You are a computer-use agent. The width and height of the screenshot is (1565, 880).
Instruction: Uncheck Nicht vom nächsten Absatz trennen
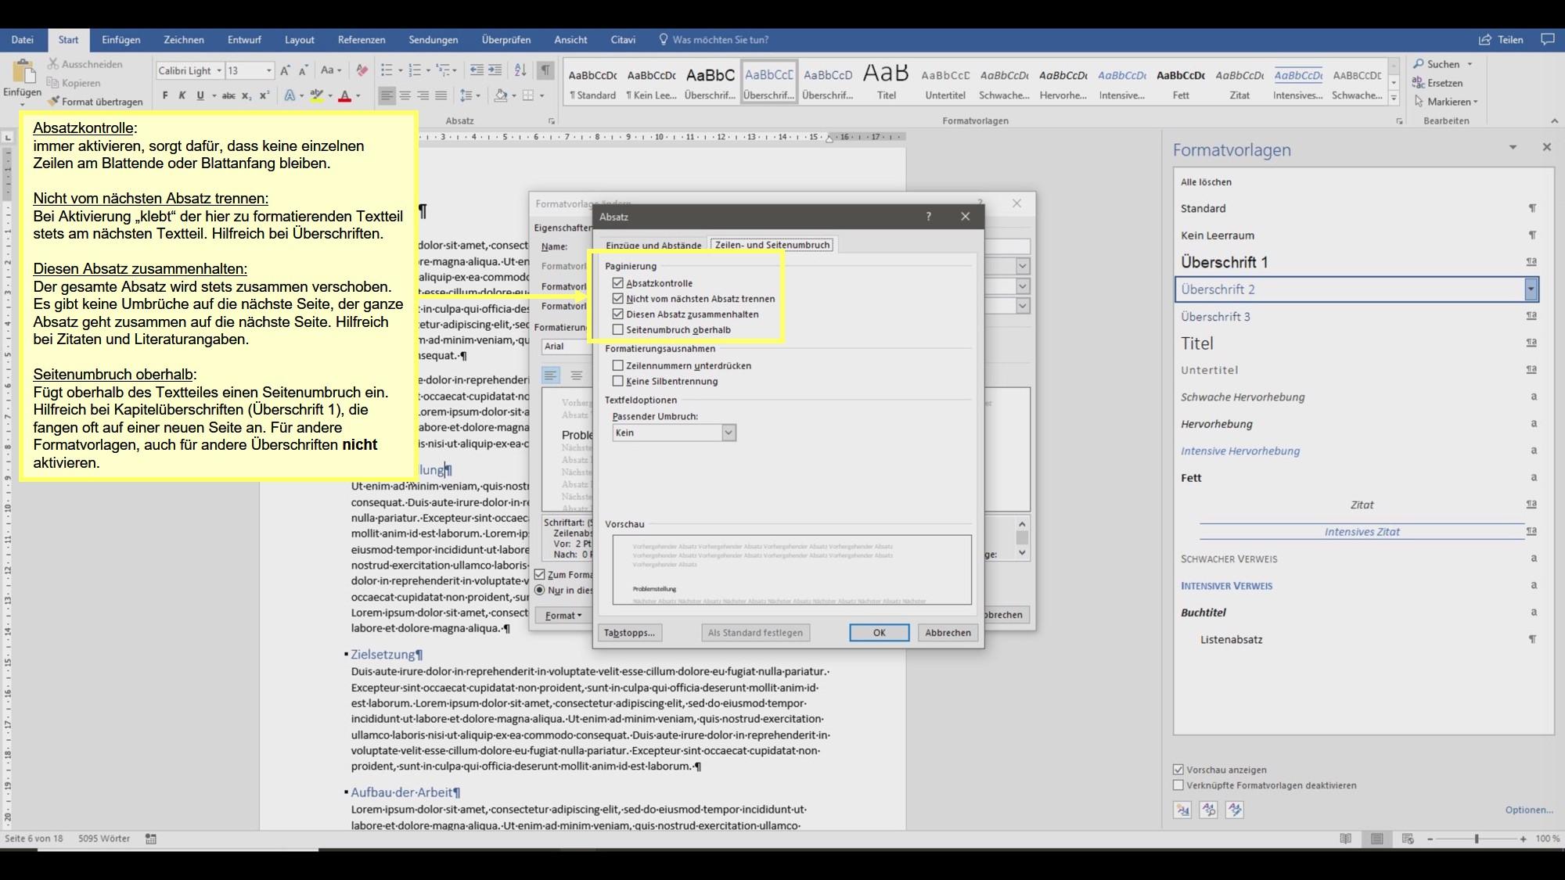tap(618, 299)
